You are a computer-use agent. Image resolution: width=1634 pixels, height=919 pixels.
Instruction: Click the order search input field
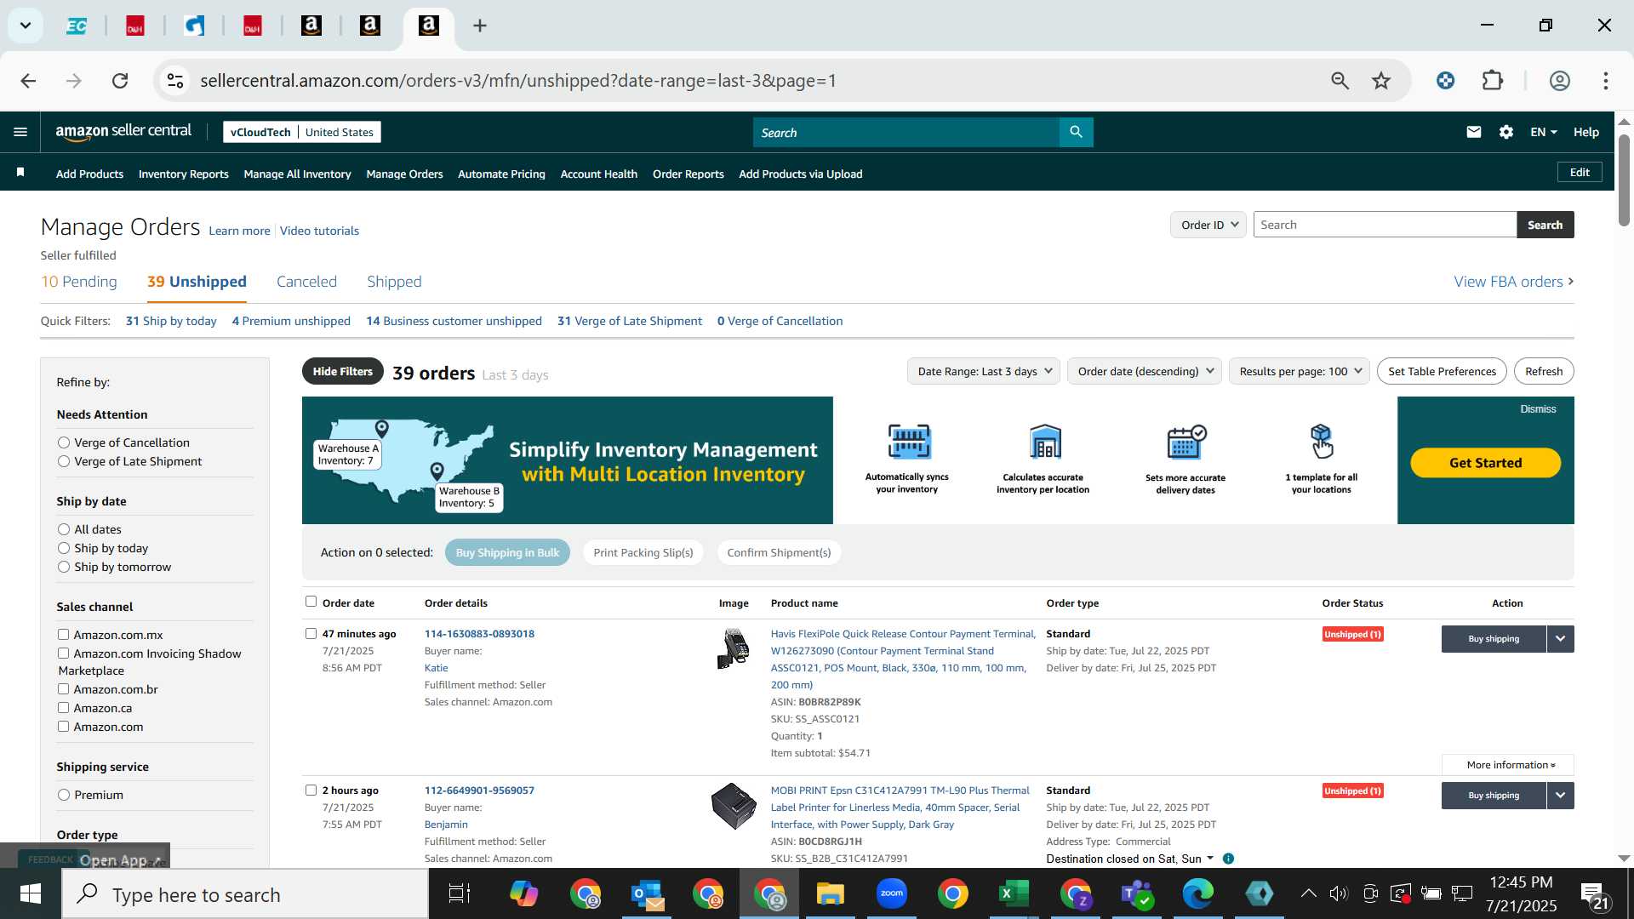click(x=1385, y=225)
